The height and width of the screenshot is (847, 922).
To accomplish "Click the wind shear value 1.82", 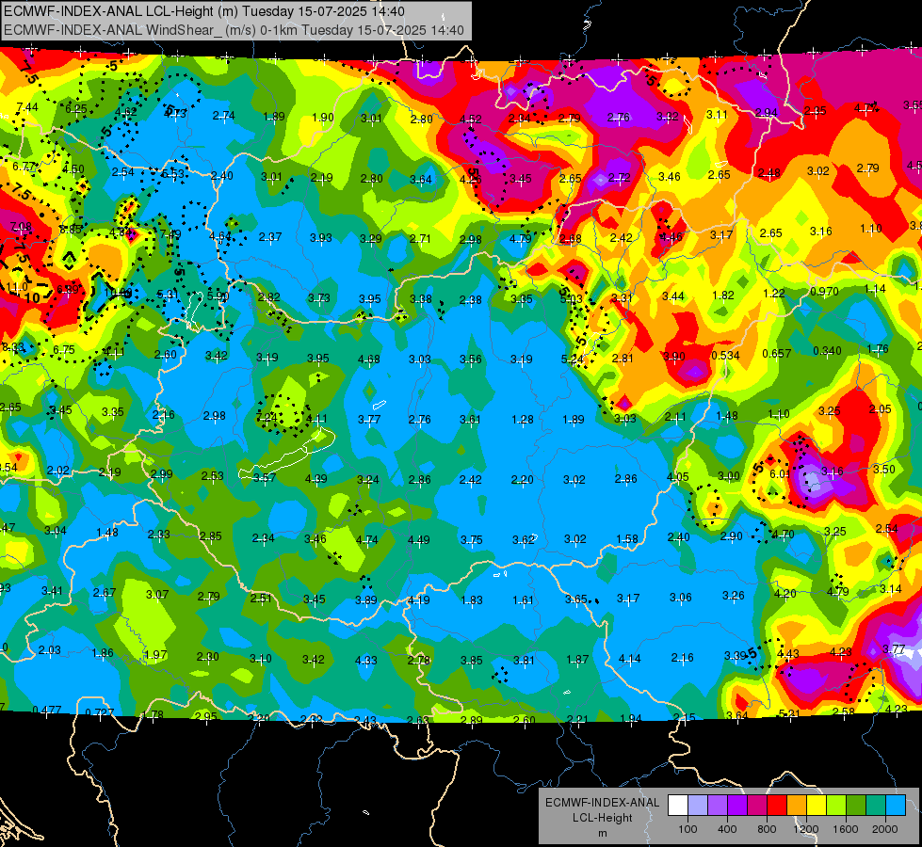I will click(723, 296).
